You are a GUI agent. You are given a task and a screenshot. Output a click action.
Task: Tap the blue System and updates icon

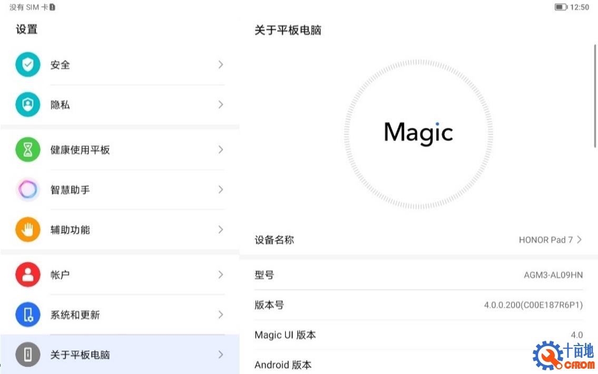coord(27,314)
